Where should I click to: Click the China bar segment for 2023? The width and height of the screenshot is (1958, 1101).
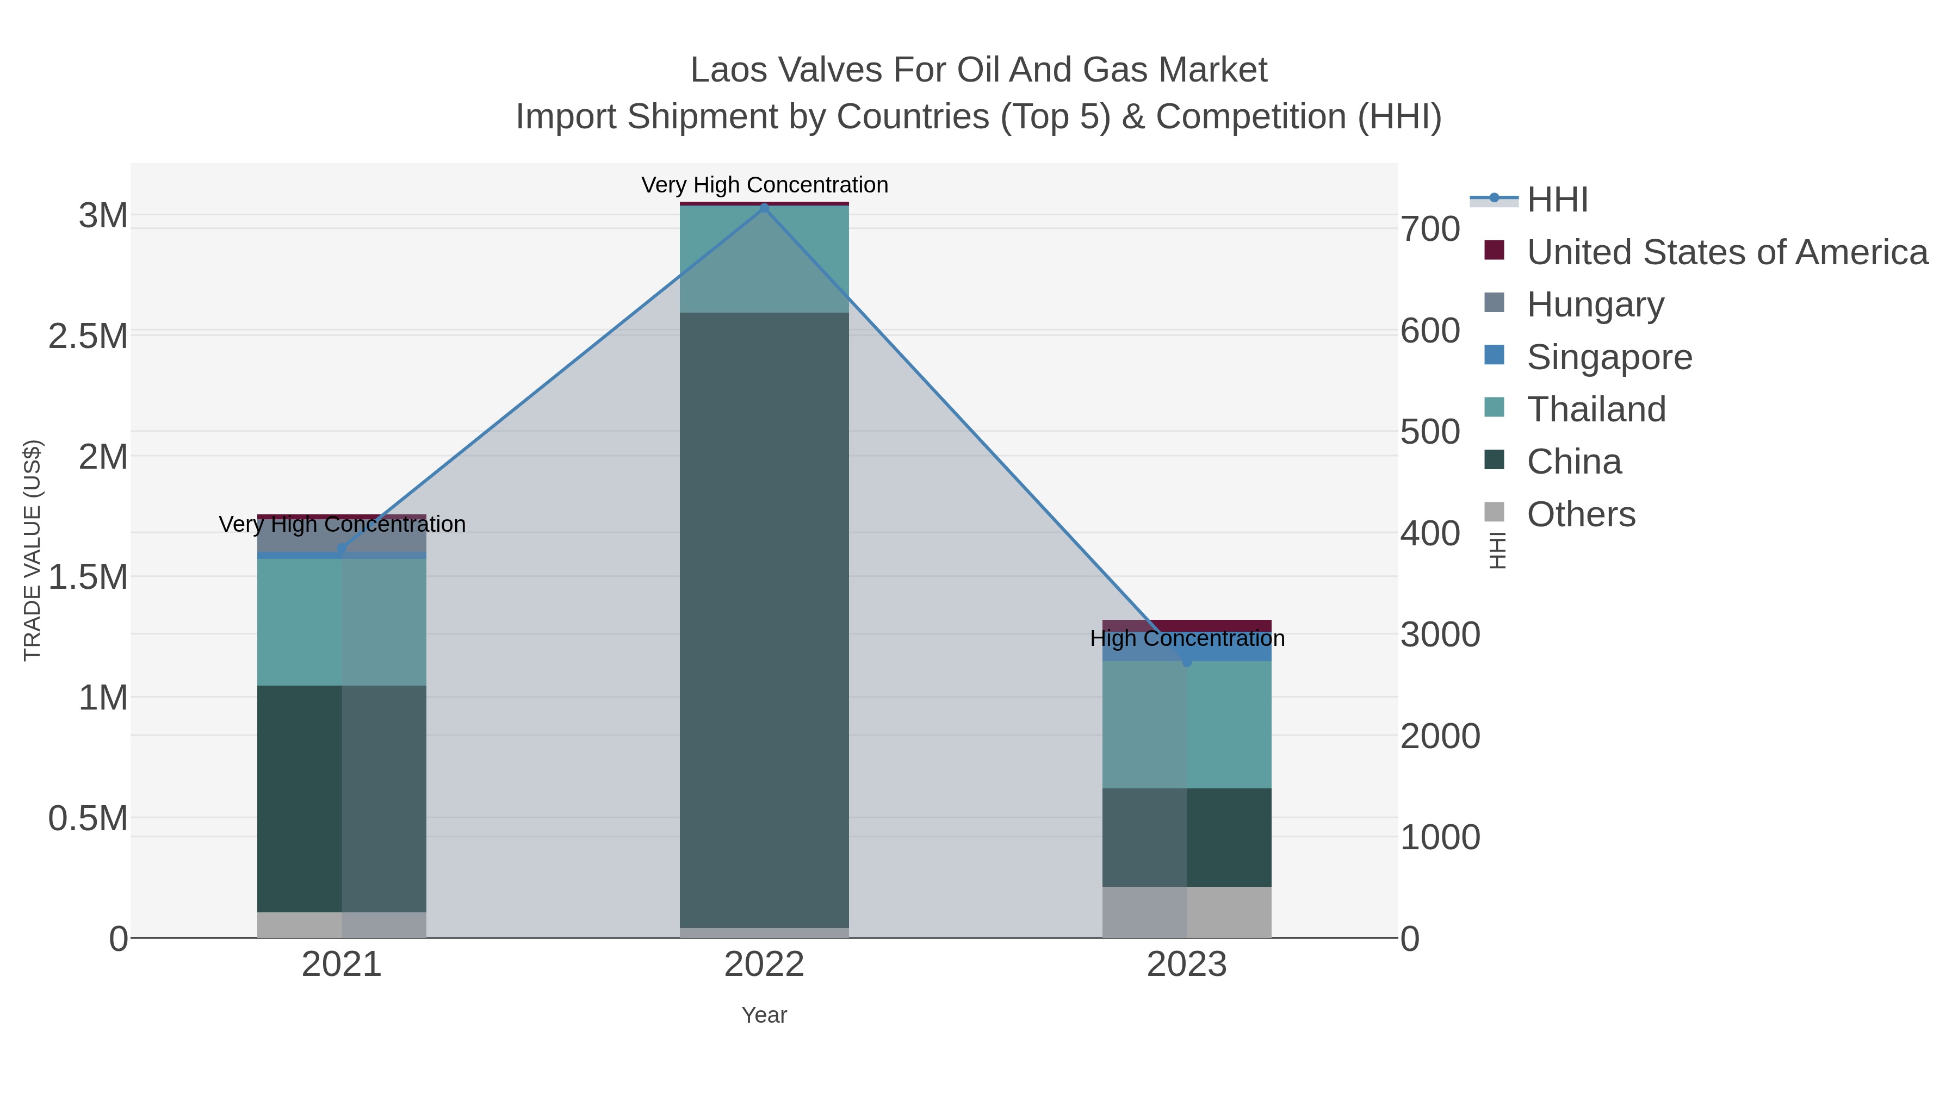[1187, 837]
